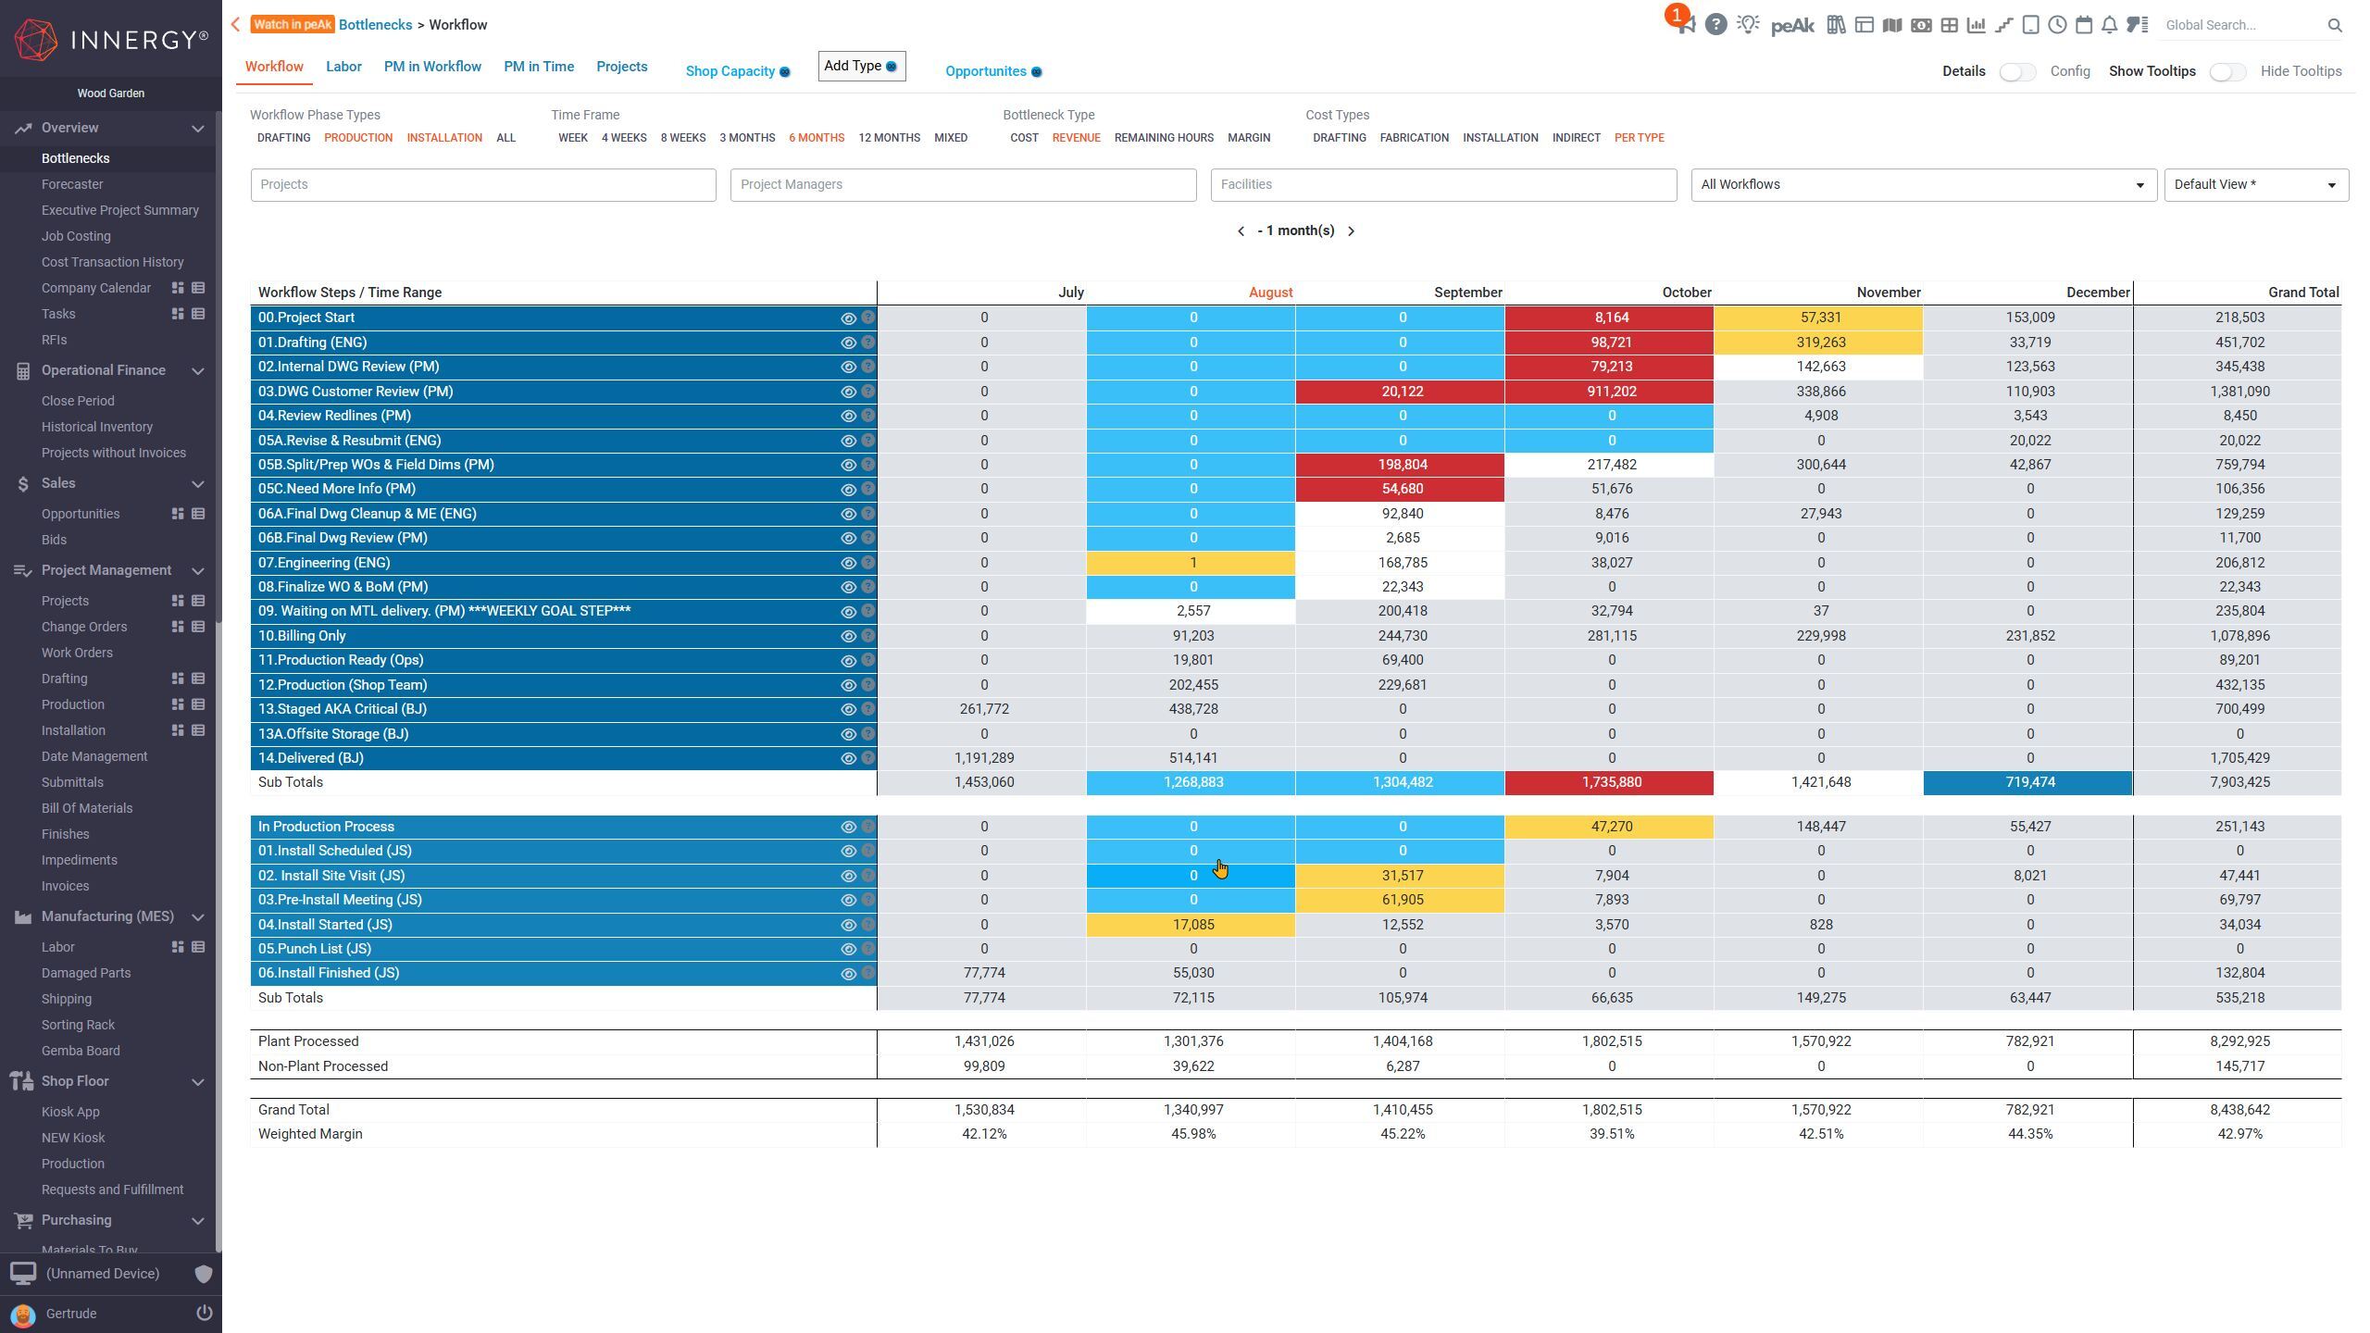This screenshot has width=2370, height=1333.
Task: Open the clock icon in top toolbar
Action: tap(2057, 25)
